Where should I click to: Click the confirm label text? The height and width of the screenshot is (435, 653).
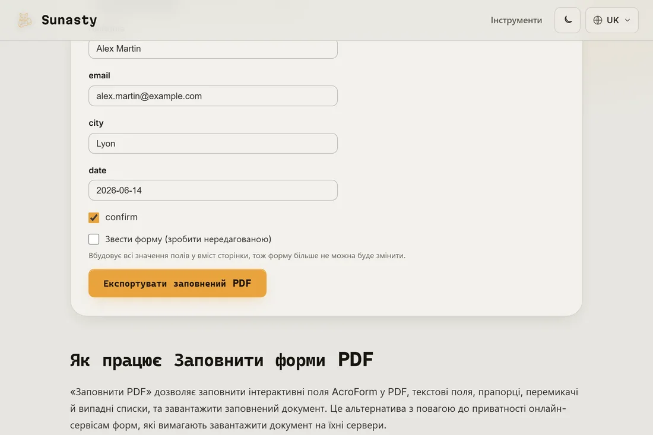121,217
